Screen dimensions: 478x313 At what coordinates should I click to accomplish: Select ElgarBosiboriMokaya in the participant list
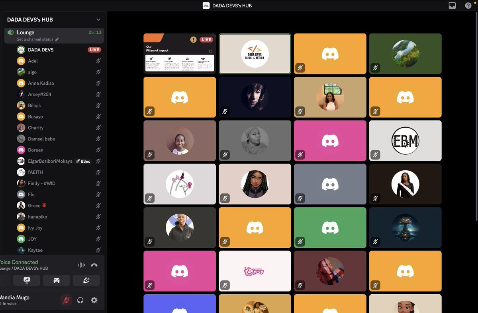[58, 161]
